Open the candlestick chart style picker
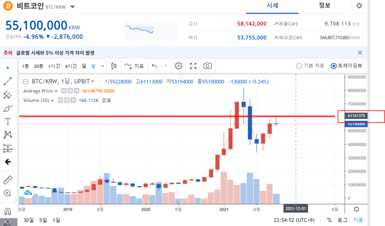The height and width of the screenshot is (226, 385). (114, 66)
